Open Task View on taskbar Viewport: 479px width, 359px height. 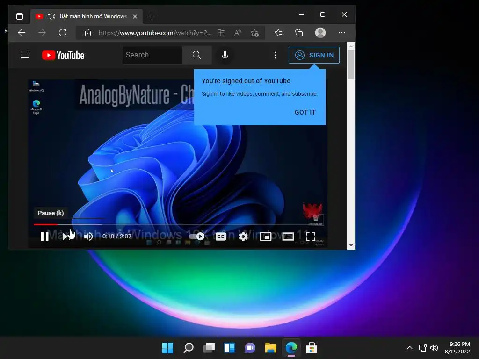pos(209,348)
